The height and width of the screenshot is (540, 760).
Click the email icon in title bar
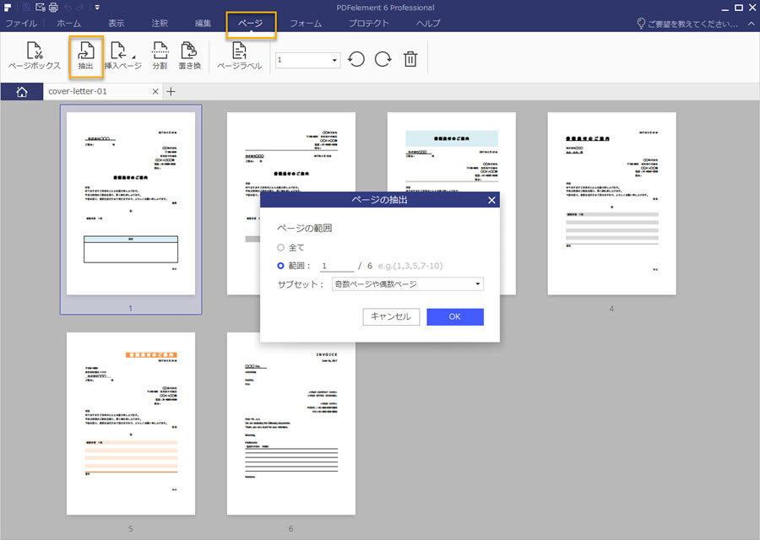point(41,7)
